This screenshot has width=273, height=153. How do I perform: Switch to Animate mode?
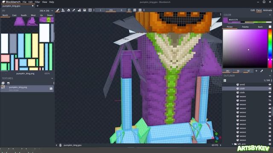[267, 10]
